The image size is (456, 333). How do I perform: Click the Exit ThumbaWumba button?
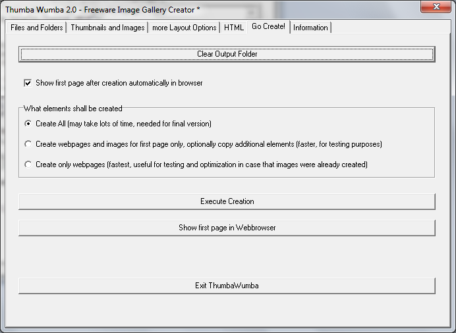coord(227,286)
